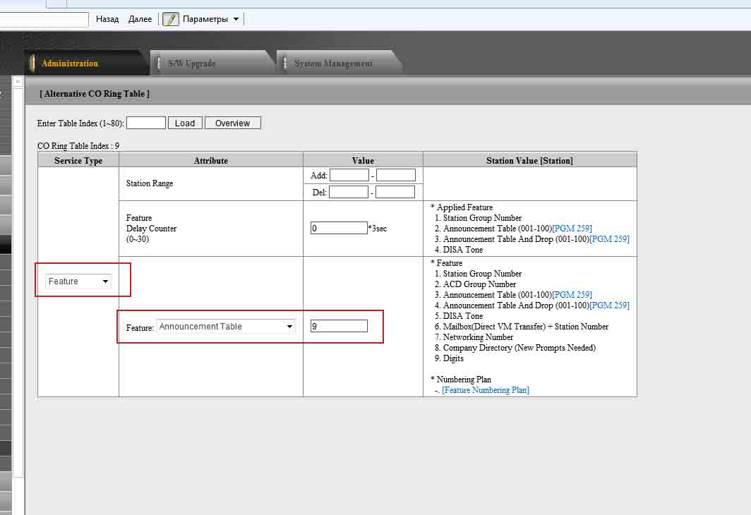Click the left sidebar vertical scrollbar

18,282
